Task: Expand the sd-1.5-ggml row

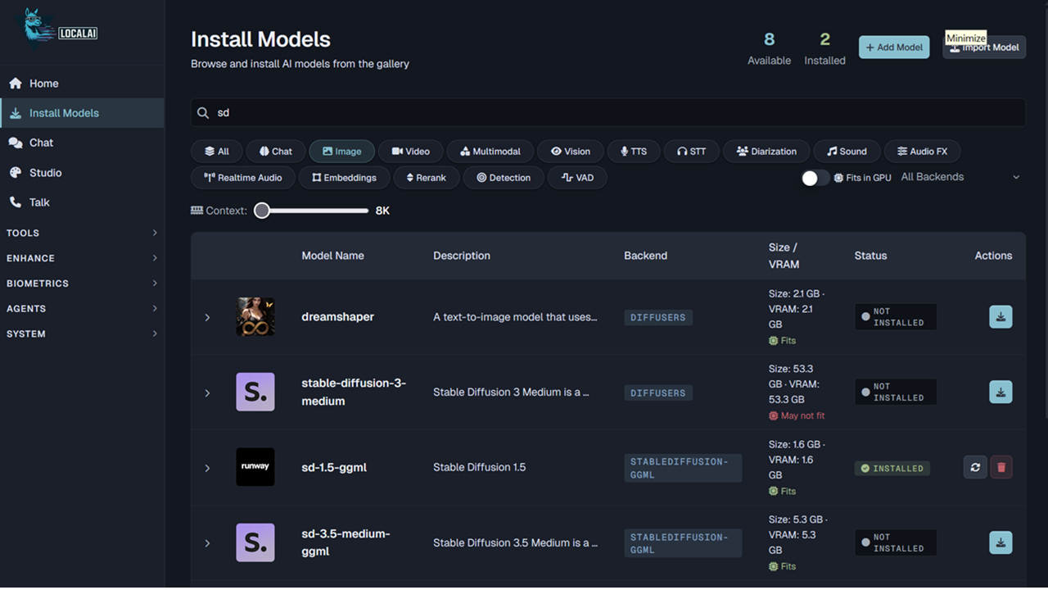Action: click(207, 468)
